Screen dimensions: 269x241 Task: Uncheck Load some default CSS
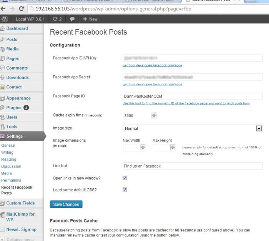[125, 189]
